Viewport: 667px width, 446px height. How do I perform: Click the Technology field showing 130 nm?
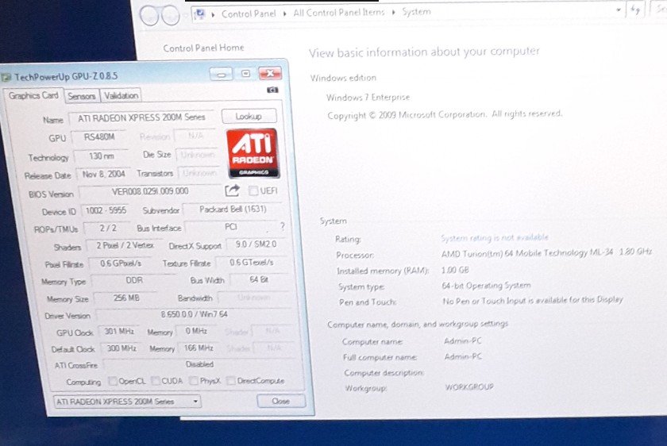click(102, 156)
